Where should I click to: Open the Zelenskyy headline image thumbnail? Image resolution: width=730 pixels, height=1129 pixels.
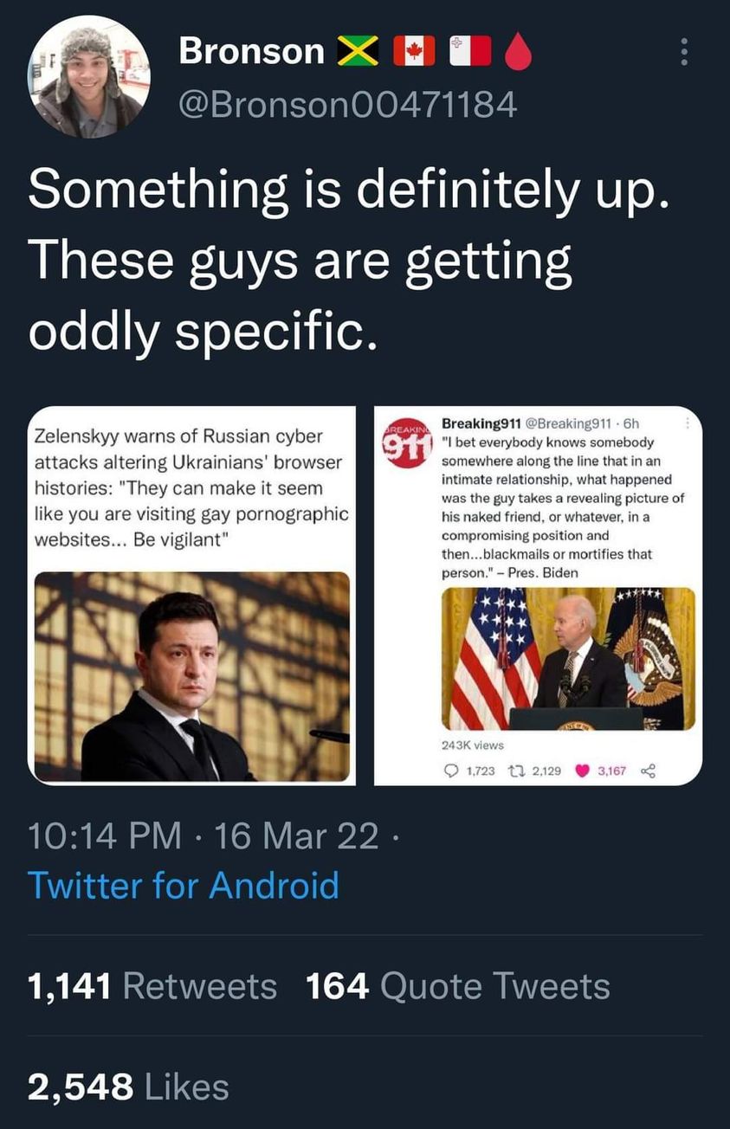[192, 676]
